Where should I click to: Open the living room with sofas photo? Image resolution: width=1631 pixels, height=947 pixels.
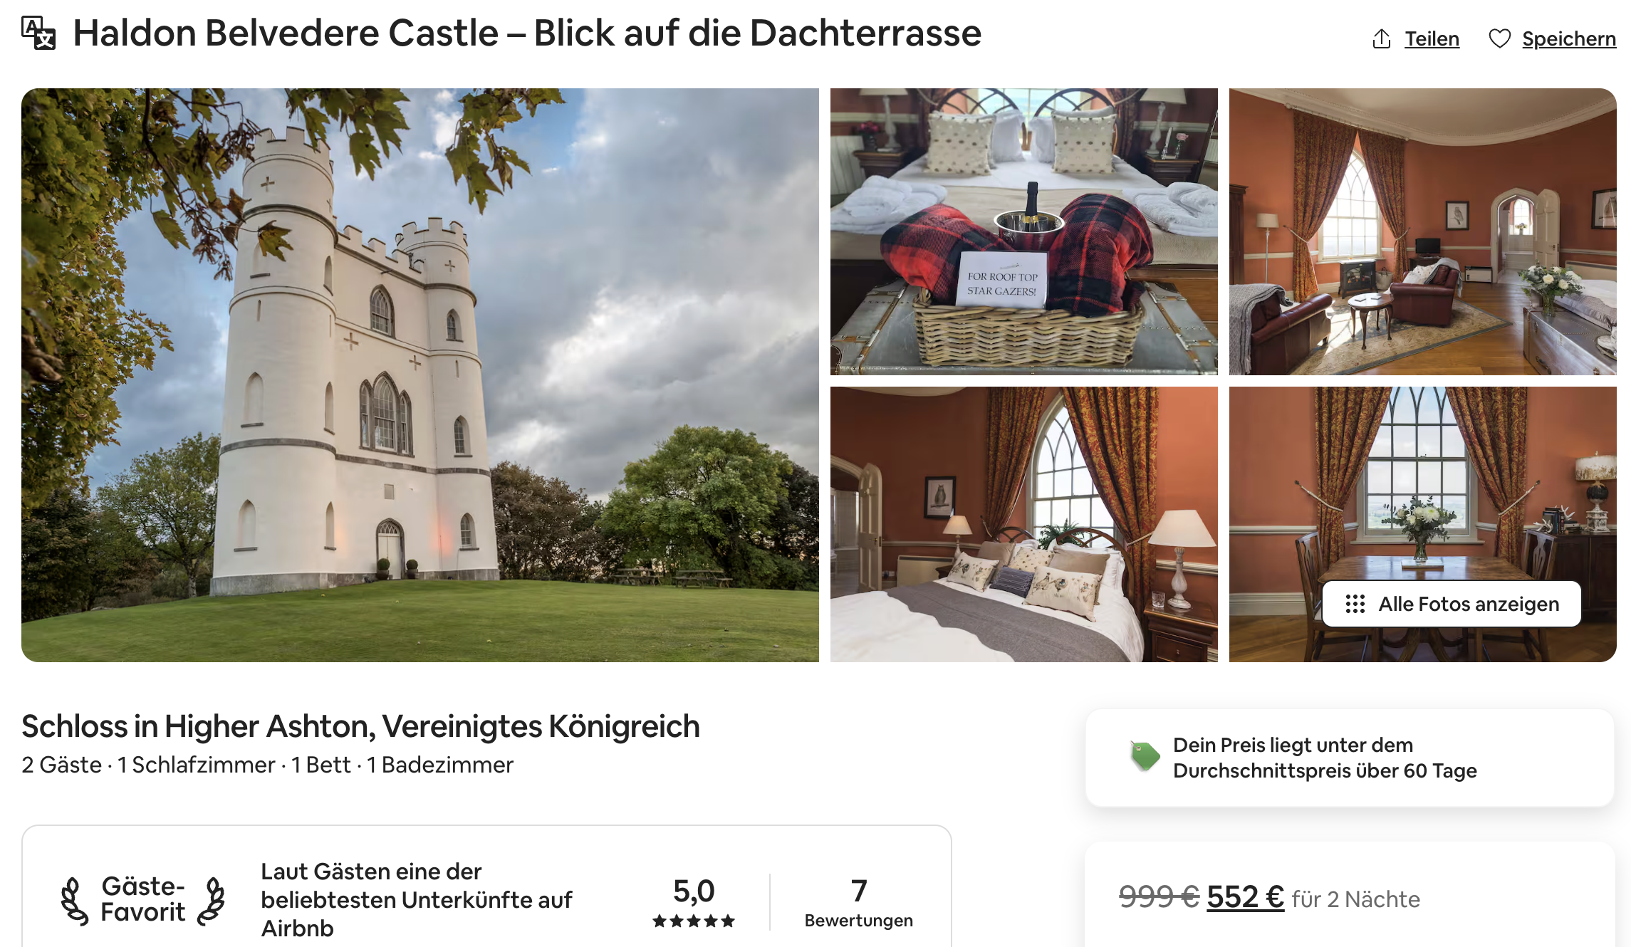click(x=1422, y=231)
